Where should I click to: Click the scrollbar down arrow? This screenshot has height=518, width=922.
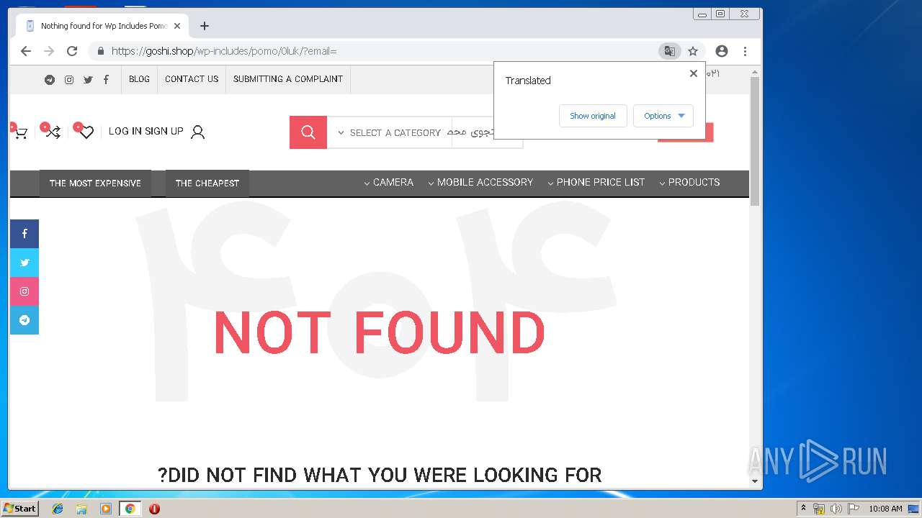tap(755, 481)
